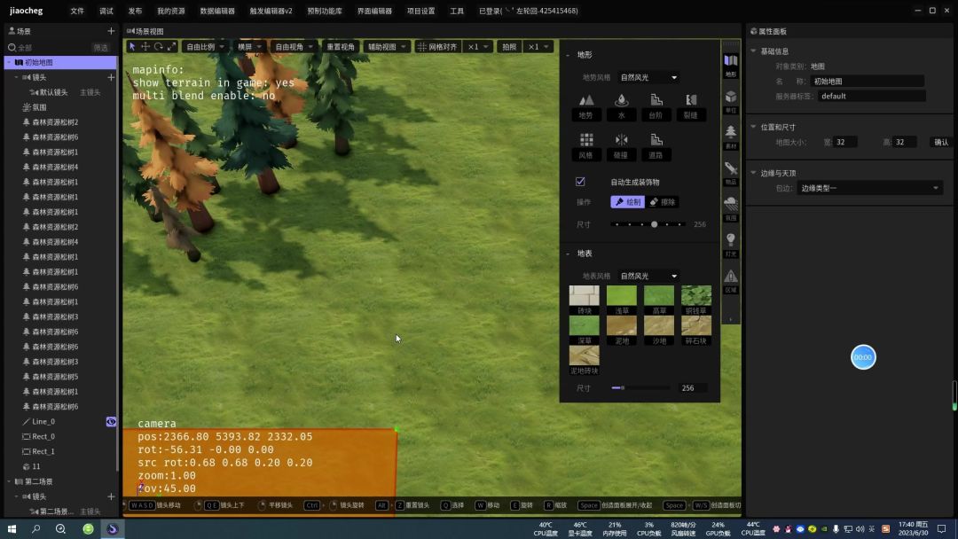Open the 单位 unit sidebar tab
This screenshot has width=958, height=539.
(x=731, y=101)
